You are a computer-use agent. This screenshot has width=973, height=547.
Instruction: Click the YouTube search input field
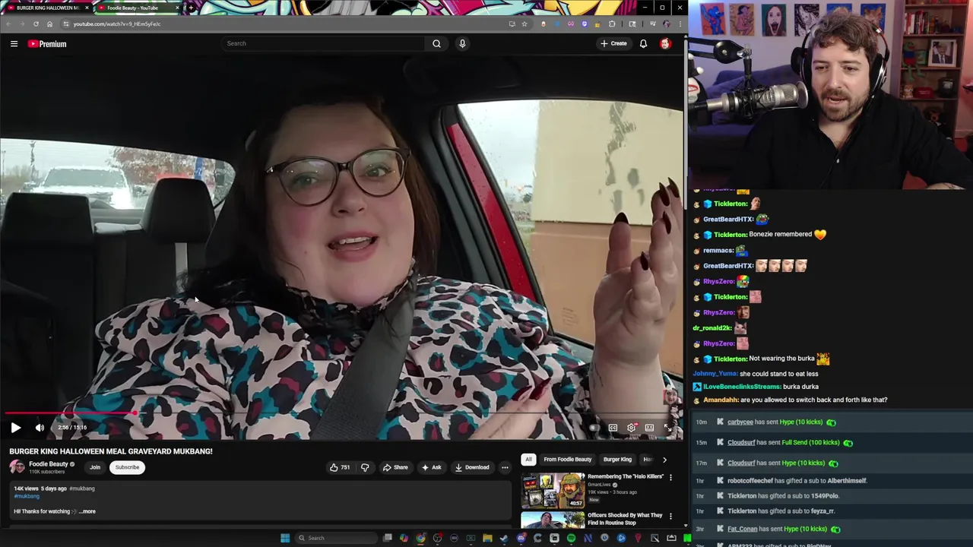click(323, 43)
